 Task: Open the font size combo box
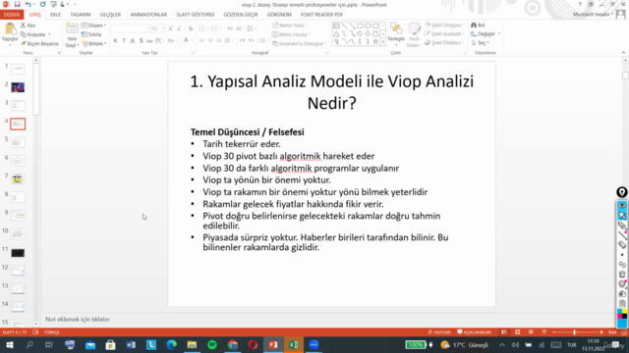(x=157, y=28)
